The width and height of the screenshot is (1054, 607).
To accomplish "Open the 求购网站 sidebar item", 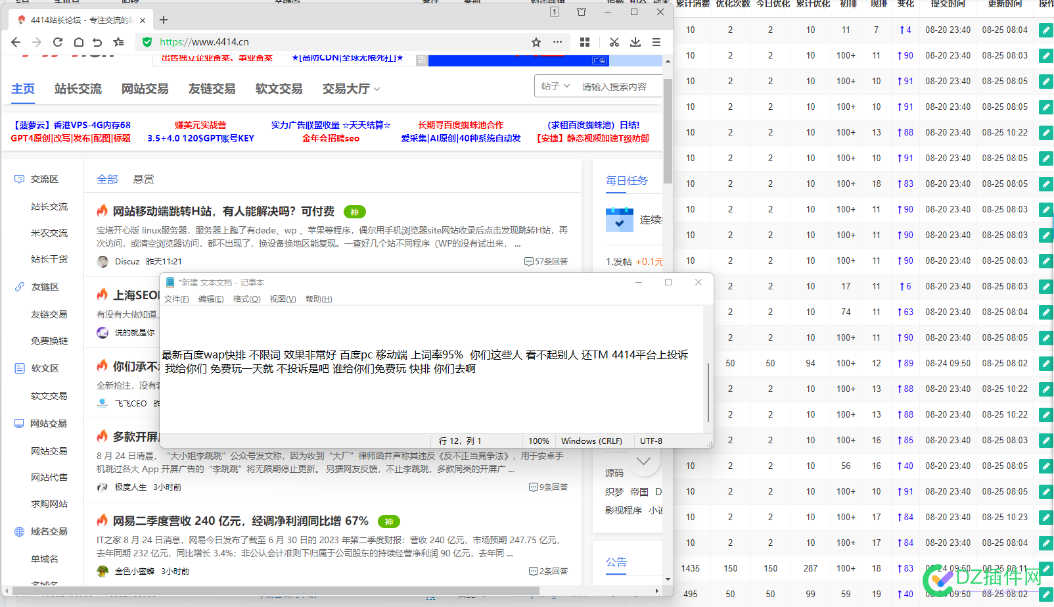I will (49, 504).
